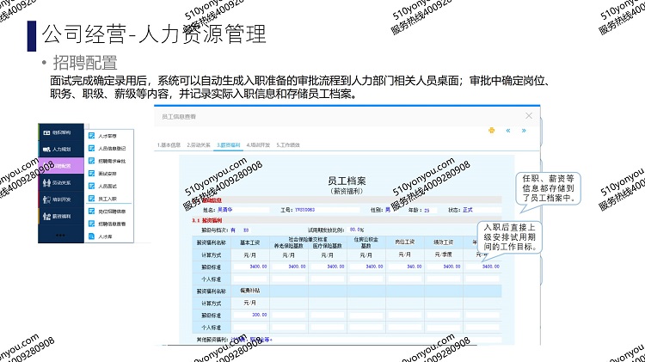This screenshot has width=645, height=362.
Task: Select the 培训开发 sidebar module
Action: pos(62,199)
